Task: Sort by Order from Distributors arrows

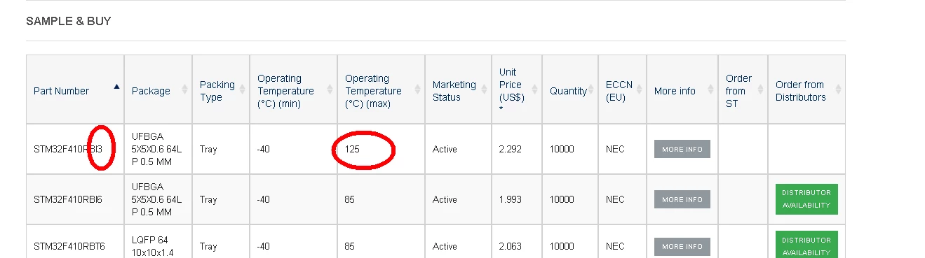Action: [x=838, y=89]
